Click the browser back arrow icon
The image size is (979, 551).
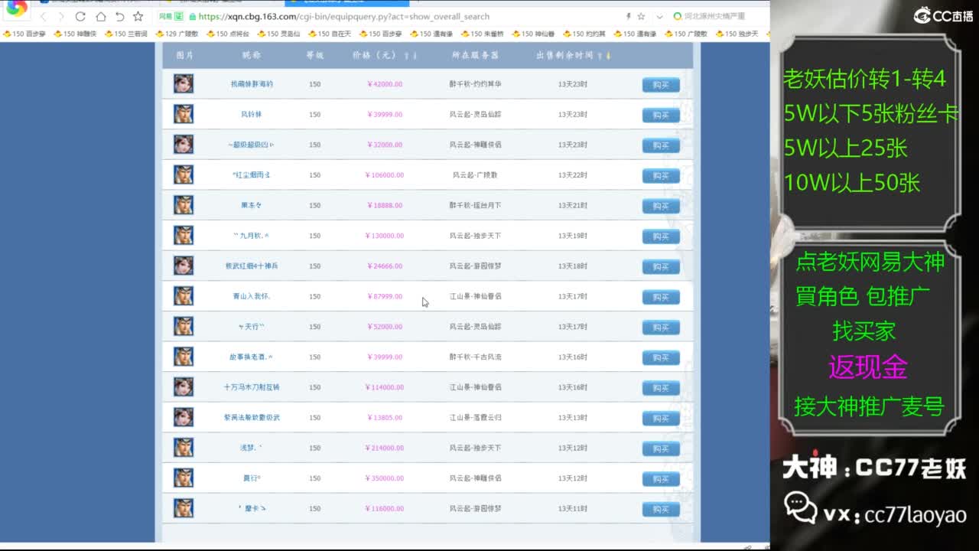tap(44, 15)
